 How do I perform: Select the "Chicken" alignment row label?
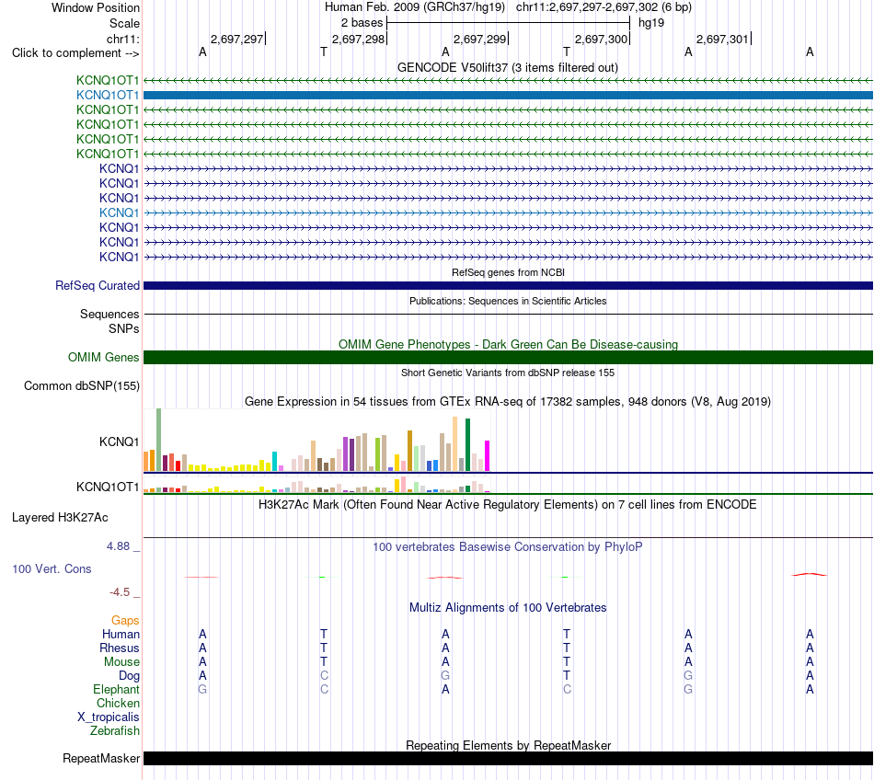118,703
